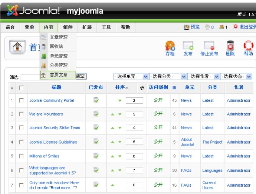The height and width of the screenshot is (194, 256).
Task: Click order field with value 2
Action: pyautogui.click(x=134, y=100)
